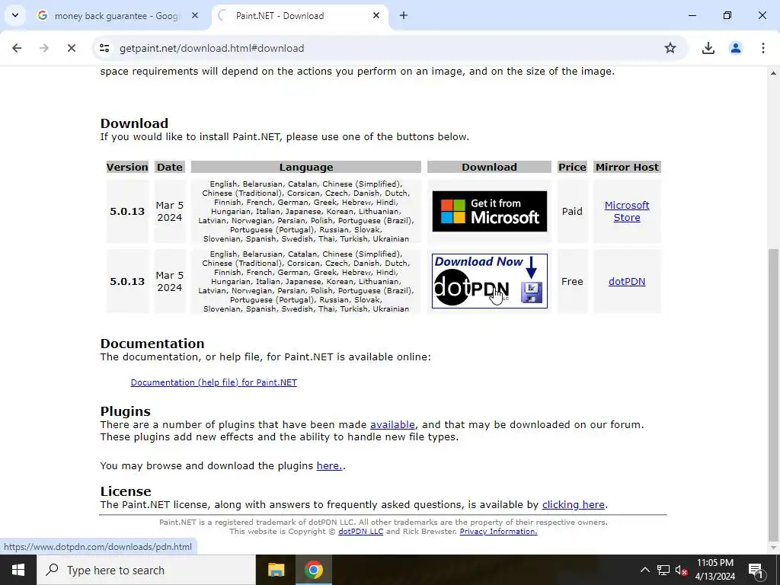Image resolution: width=780 pixels, height=585 pixels.
Task: Click the Version column header
Action: click(x=127, y=167)
